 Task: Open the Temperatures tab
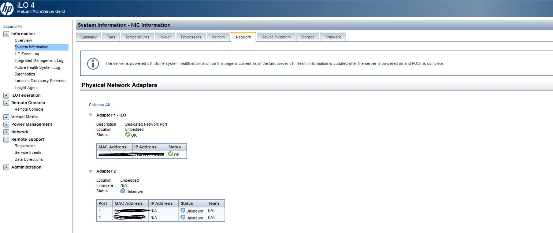click(137, 37)
